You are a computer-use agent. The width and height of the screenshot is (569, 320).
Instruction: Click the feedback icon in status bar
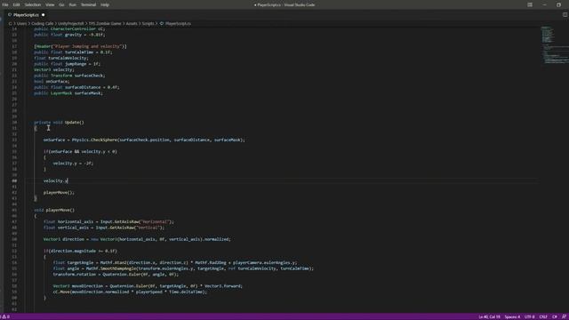point(564,316)
